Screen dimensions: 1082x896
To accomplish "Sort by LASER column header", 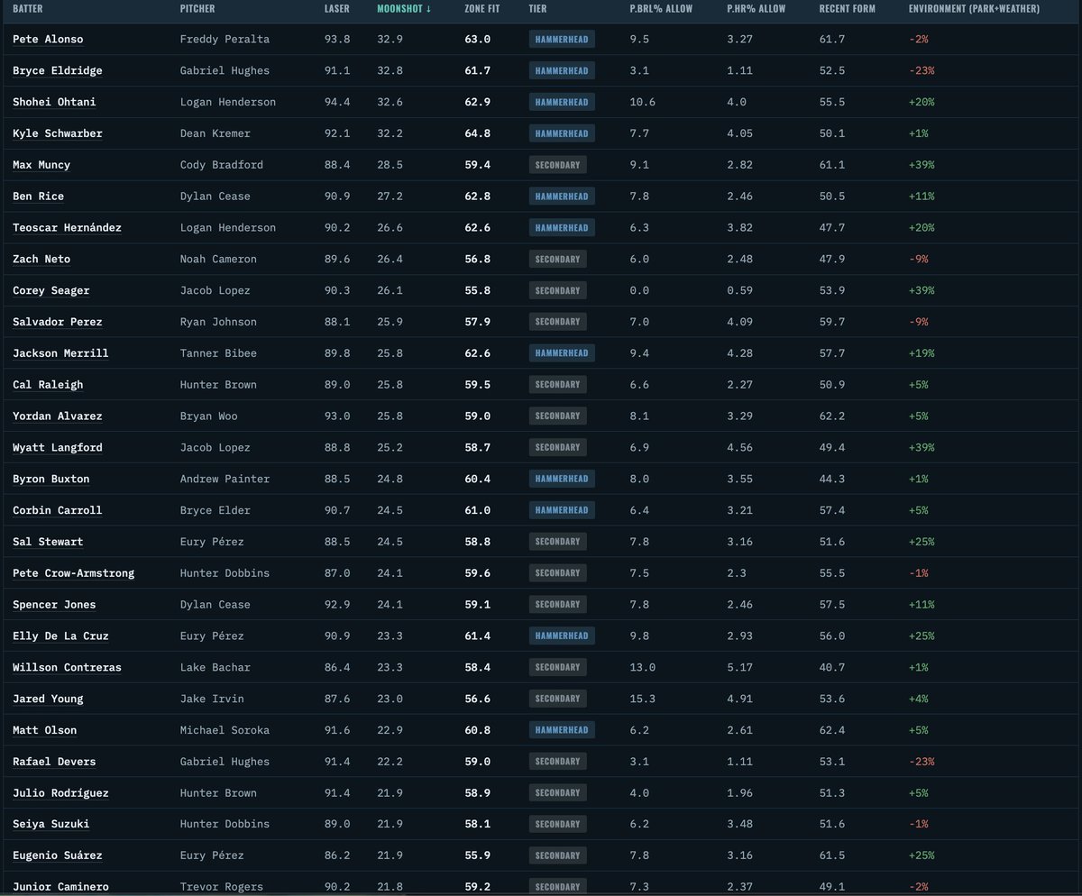I will pos(337,9).
